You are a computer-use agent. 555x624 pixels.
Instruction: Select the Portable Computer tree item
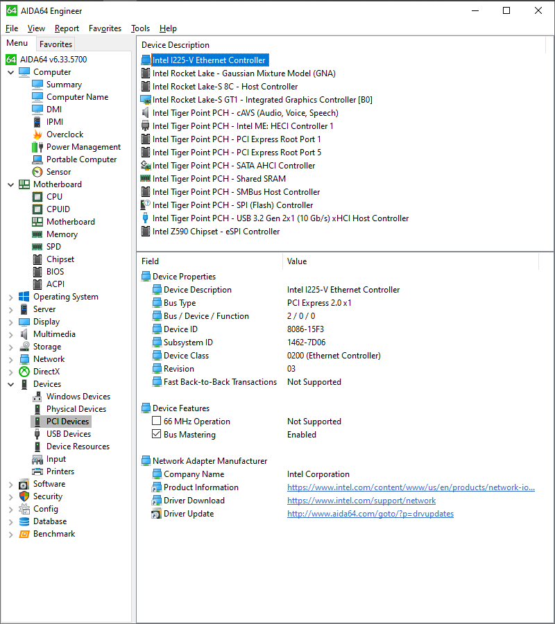tap(81, 159)
